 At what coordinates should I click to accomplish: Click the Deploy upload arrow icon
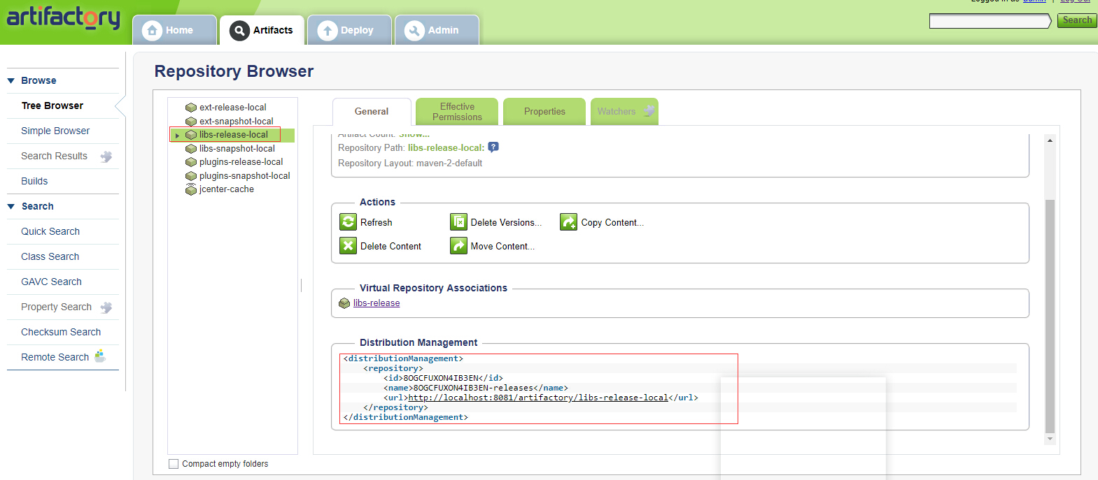click(x=327, y=31)
